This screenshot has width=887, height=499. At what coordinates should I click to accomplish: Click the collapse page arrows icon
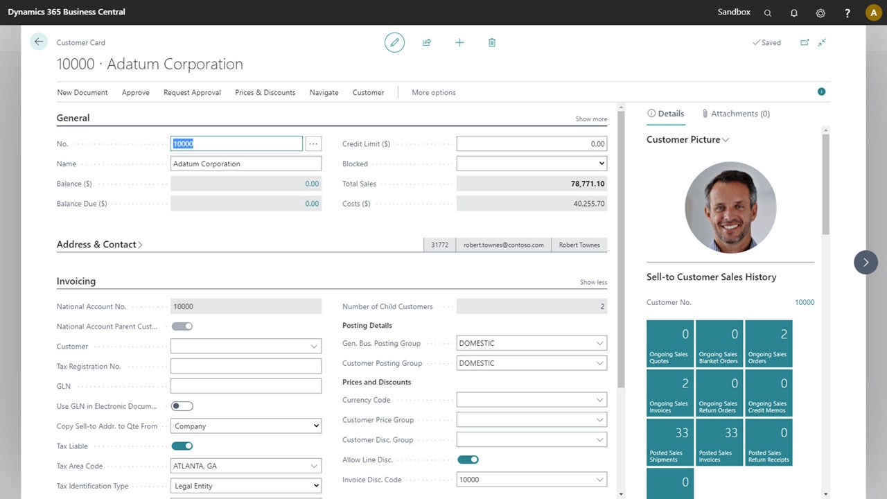822,42
